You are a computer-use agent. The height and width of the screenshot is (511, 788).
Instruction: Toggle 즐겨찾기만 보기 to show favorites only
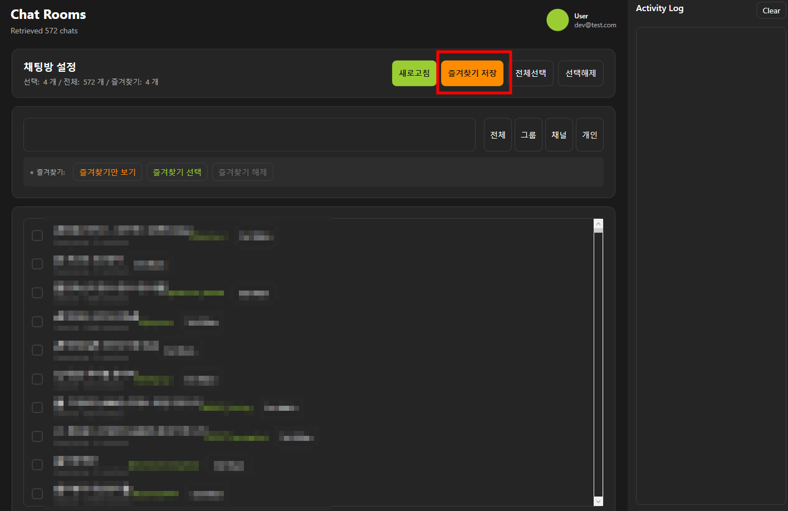tap(107, 172)
